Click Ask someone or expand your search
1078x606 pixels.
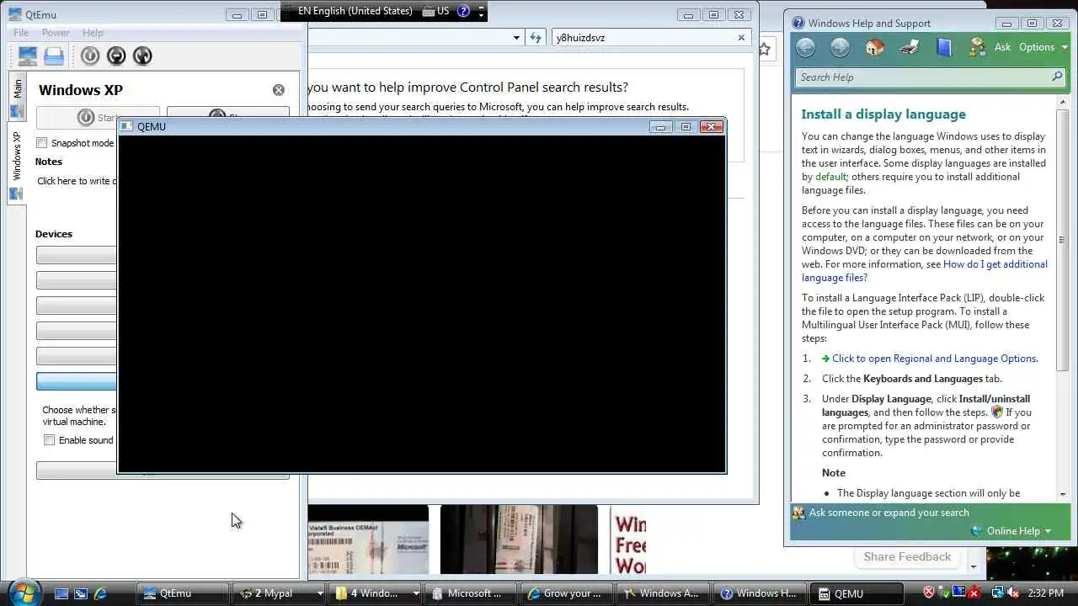tap(889, 513)
